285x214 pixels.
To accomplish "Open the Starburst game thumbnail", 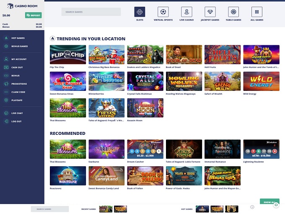I will [106, 149].
